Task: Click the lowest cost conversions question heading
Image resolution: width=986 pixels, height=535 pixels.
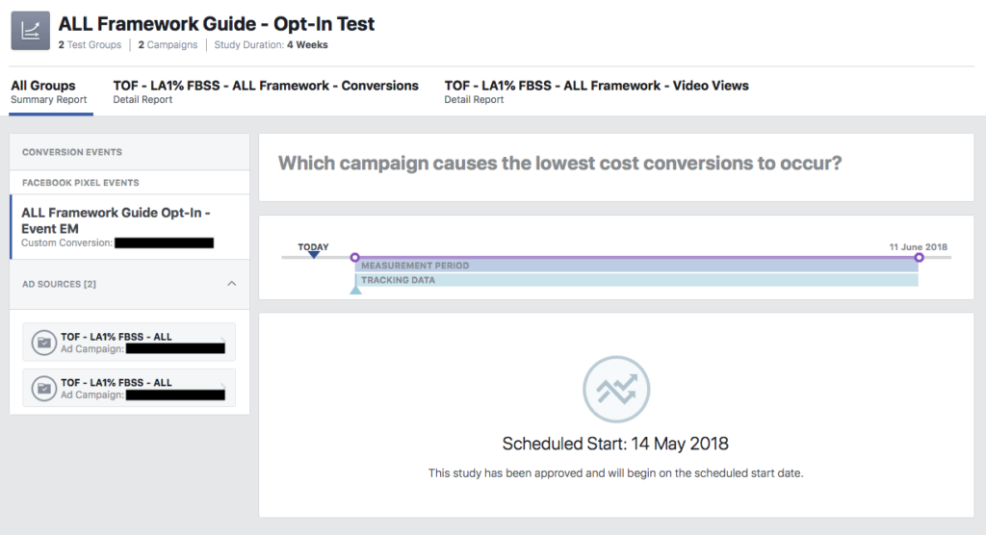Action: (x=559, y=164)
